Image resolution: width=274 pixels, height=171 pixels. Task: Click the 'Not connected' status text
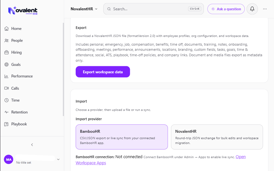129,157
